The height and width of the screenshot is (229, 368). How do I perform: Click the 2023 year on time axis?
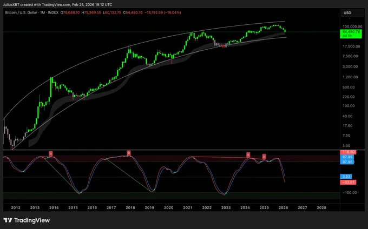(226, 207)
